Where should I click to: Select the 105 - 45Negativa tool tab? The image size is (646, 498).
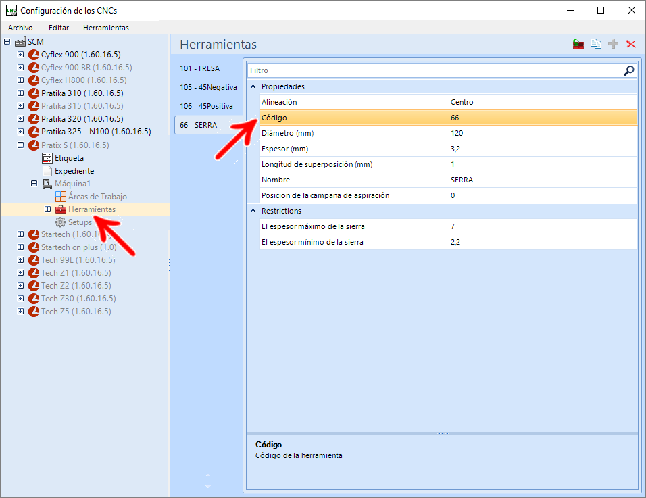pos(209,87)
